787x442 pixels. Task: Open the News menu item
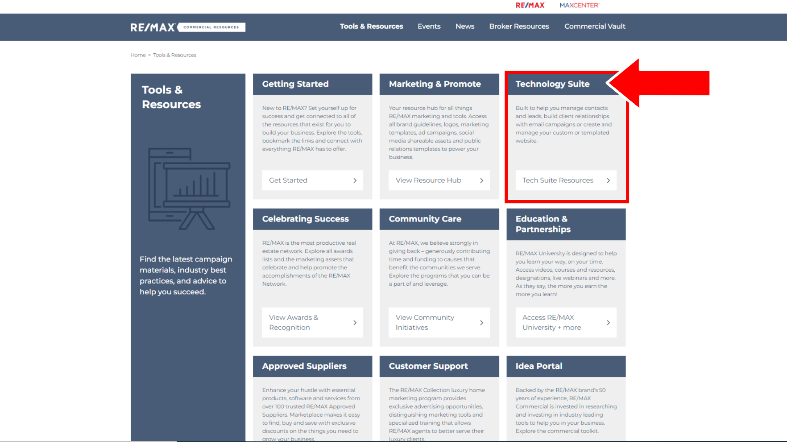click(465, 26)
